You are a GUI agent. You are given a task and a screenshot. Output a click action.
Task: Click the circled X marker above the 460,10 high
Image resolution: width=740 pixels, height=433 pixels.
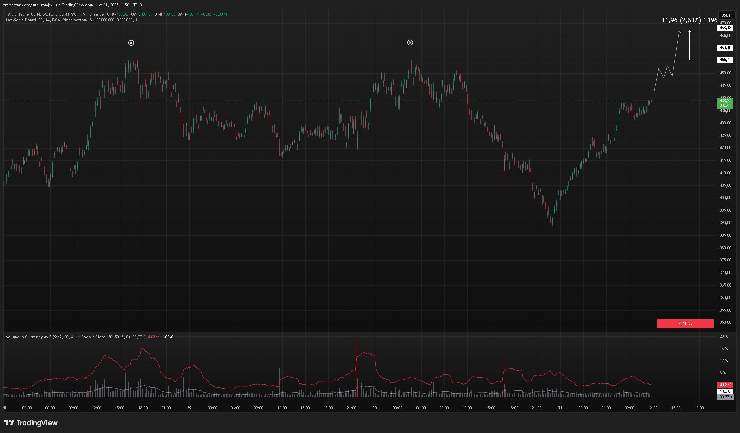click(x=131, y=43)
